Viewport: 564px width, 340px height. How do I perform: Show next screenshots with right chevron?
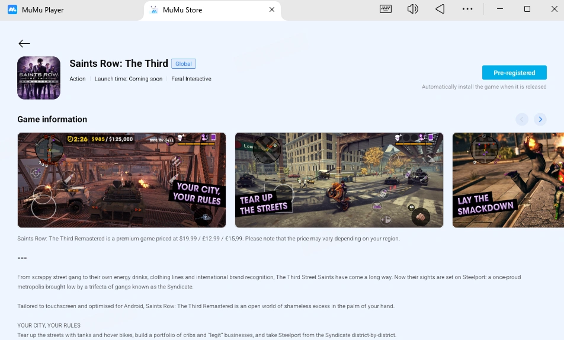[x=540, y=120]
